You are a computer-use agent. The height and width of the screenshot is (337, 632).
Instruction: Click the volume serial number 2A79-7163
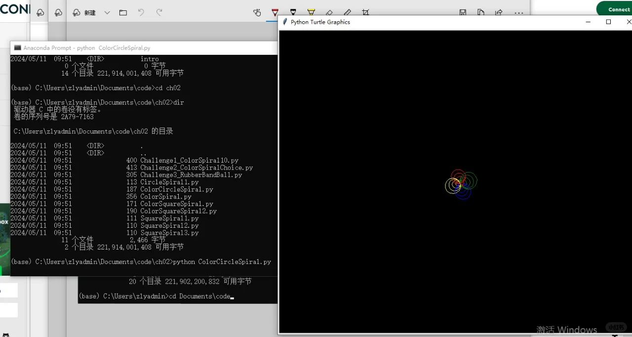pyautogui.click(x=78, y=117)
